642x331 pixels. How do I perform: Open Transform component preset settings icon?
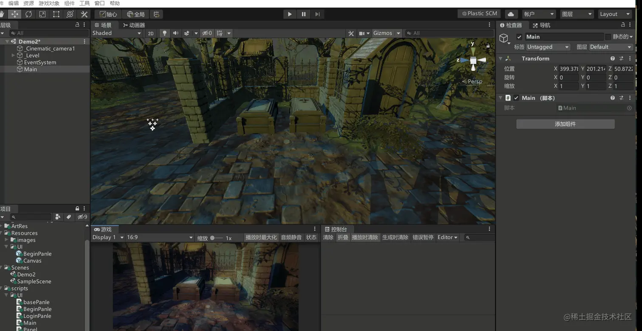621,59
